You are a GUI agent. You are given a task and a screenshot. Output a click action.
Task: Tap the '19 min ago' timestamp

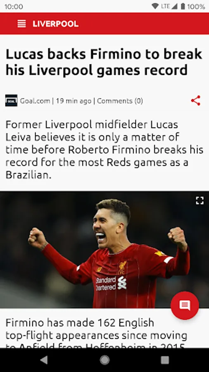click(x=74, y=101)
